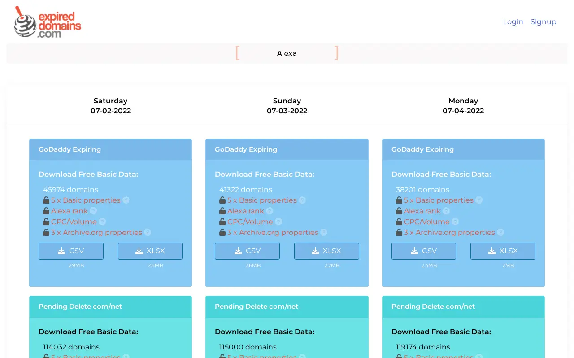Click help icon next to Sunday GoDaddy Alexa rank
The height and width of the screenshot is (358, 574).
(x=270, y=211)
